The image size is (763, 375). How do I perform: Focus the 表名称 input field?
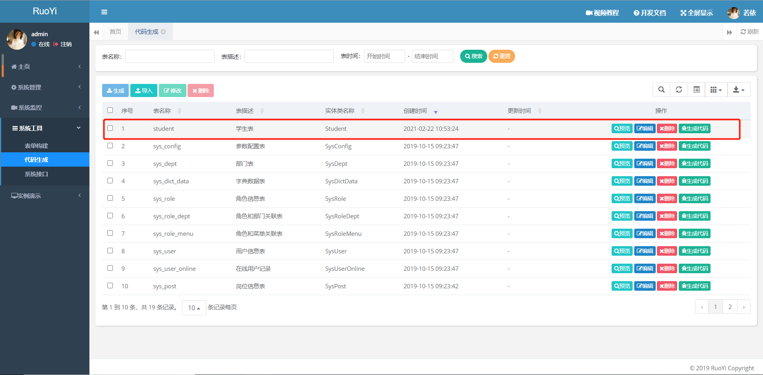pos(170,56)
